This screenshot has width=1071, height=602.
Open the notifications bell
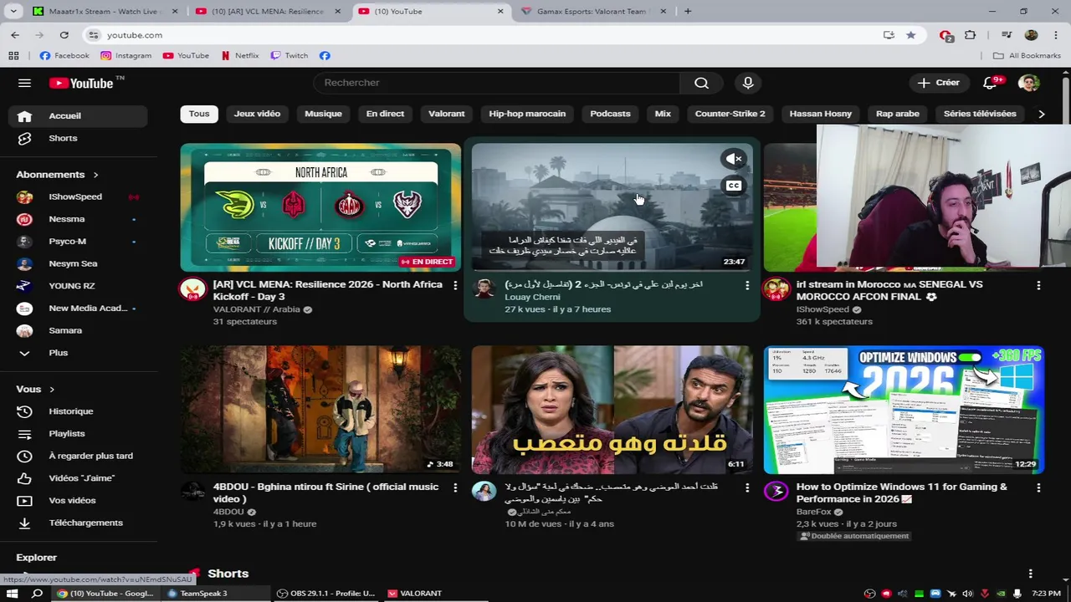[x=991, y=83]
